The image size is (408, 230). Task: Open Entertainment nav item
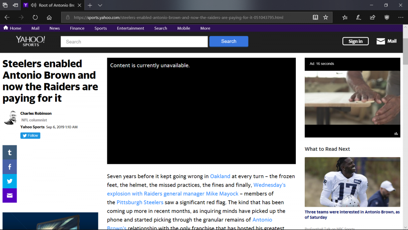click(131, 28)
